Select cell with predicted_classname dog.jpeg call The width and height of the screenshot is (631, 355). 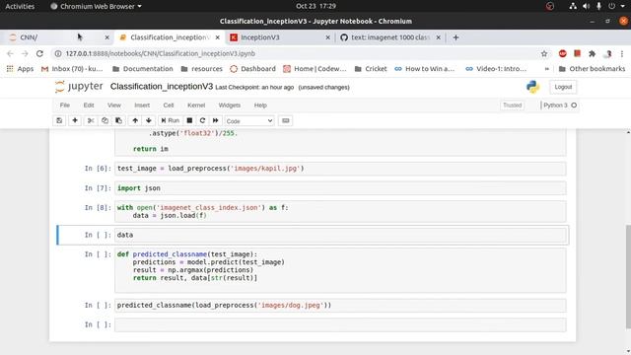click(x=340, y=305)
